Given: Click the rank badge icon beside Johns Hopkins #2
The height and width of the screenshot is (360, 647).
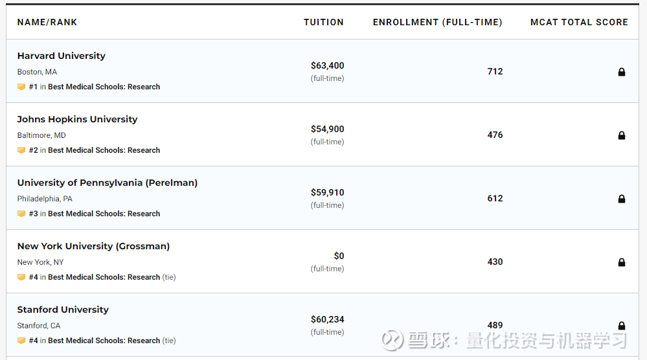Looking at the screenshot, I should point(21,150).
